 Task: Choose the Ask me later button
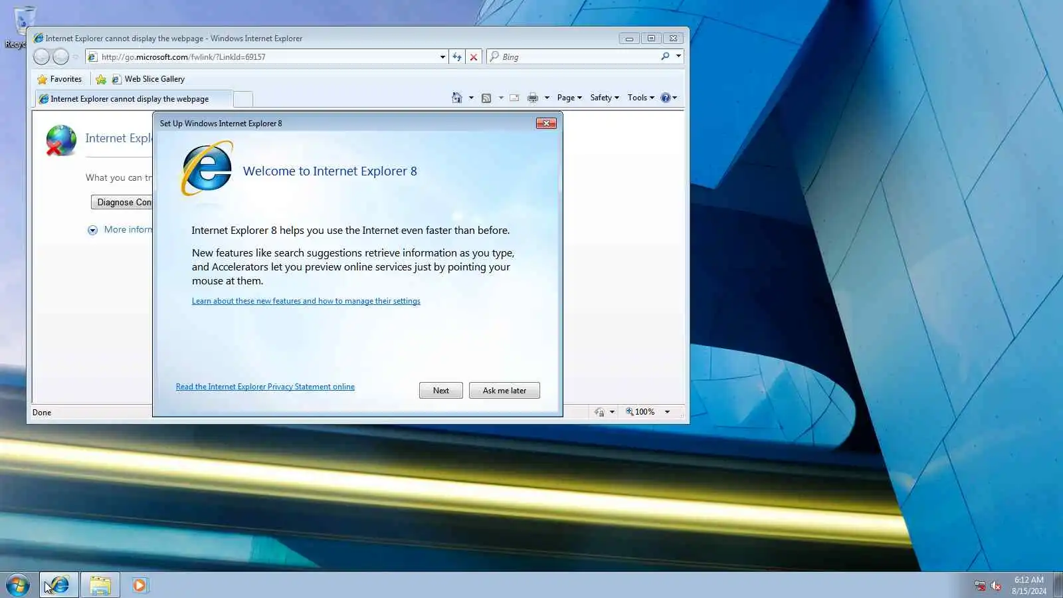504,391
